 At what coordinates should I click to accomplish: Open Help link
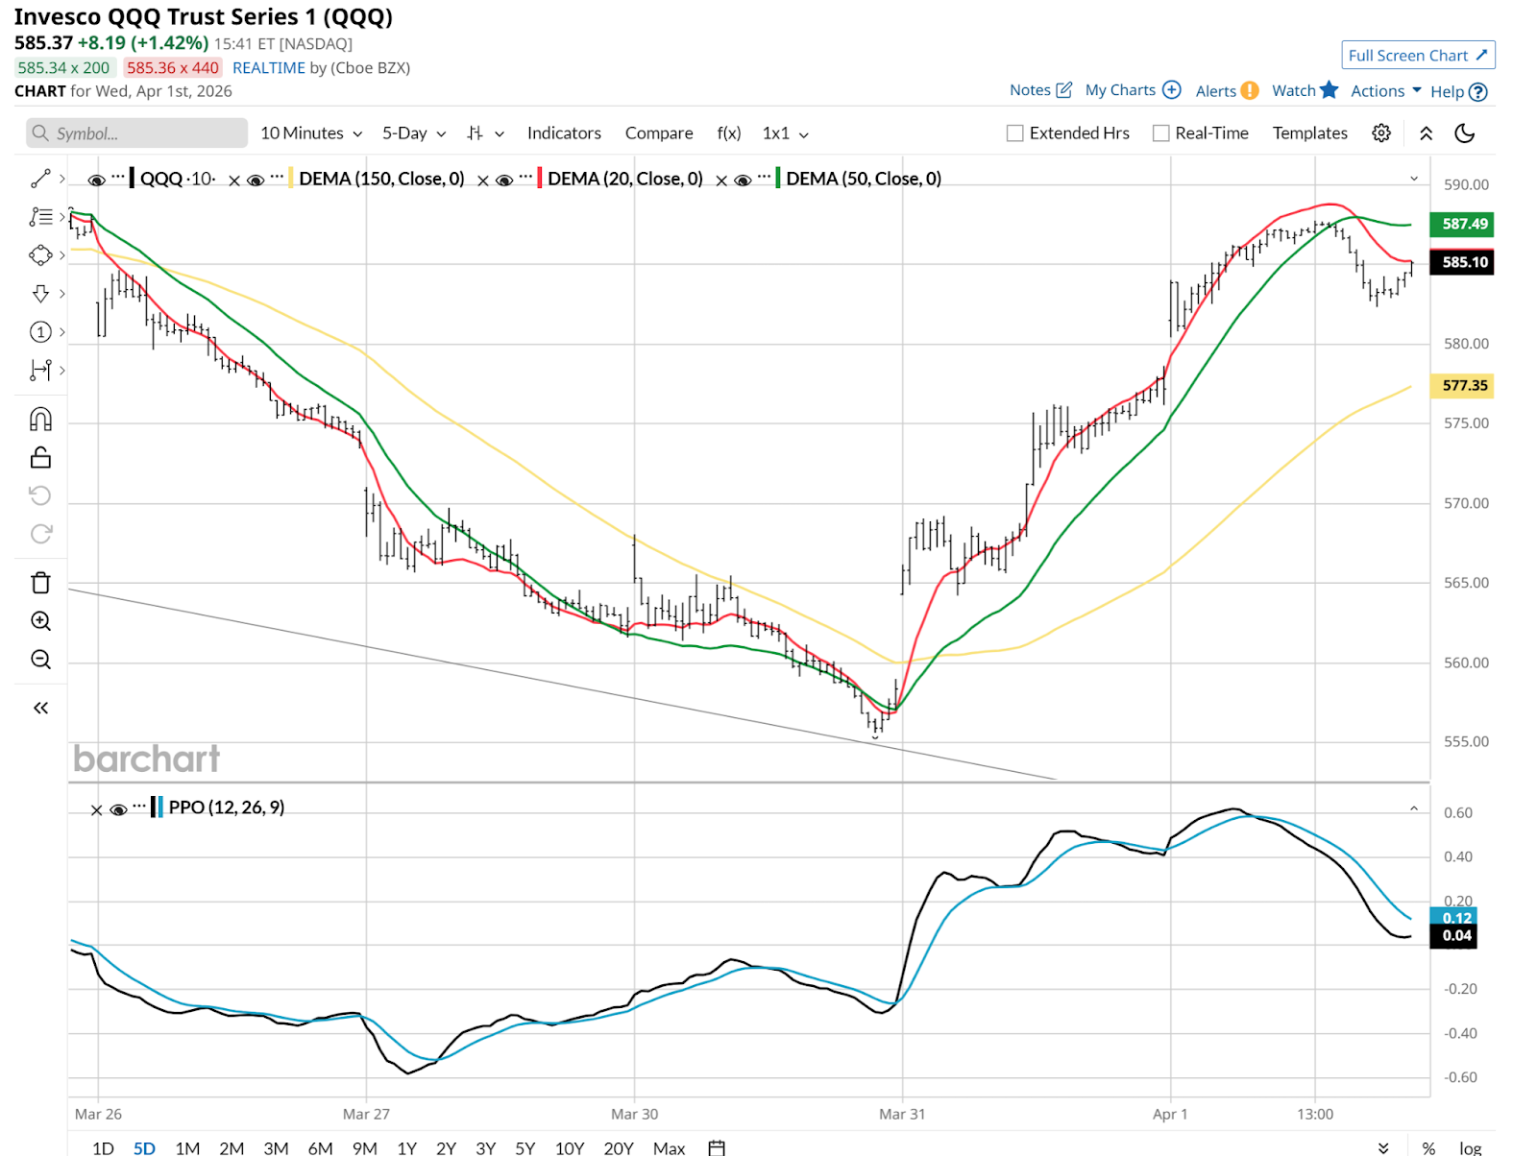(x=1458, y=92)
